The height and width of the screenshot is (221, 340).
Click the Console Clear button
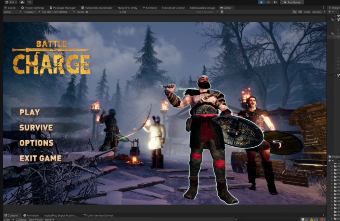tap(7, 219)
